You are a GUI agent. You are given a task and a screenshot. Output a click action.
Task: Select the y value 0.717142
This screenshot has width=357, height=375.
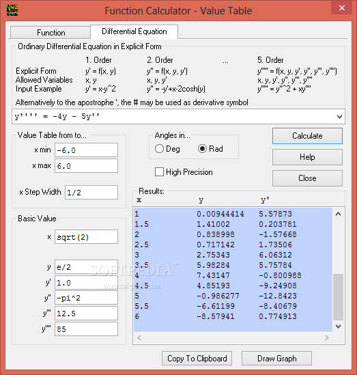216,245
